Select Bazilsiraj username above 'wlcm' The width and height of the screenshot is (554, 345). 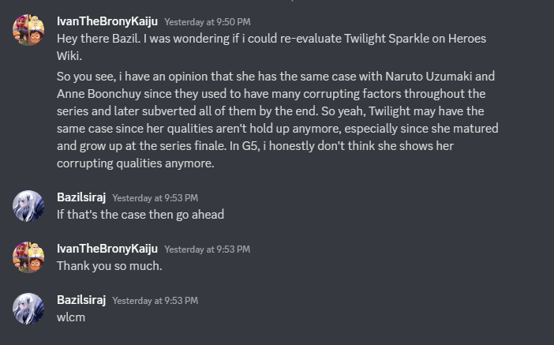[81, 300]
